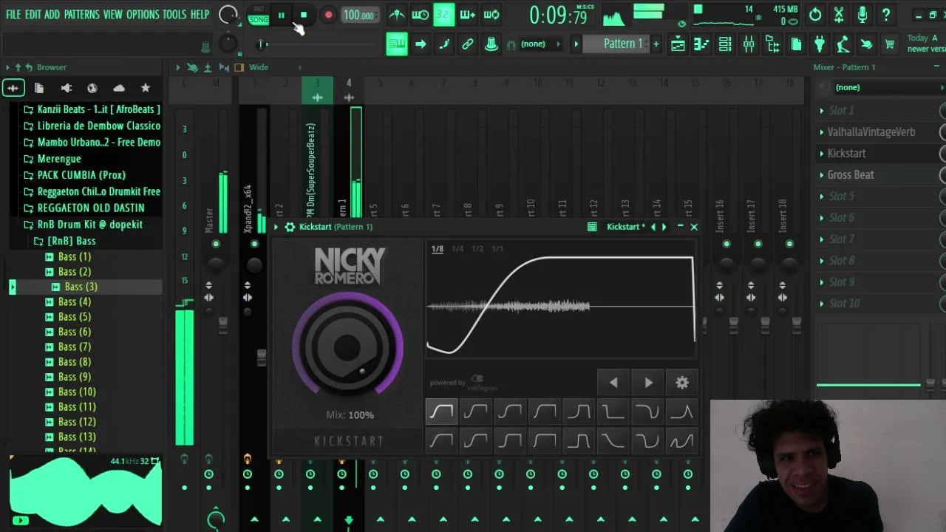The image size is (946, 532).
Task: Open the PATTERNS menu
Action: 81,14
